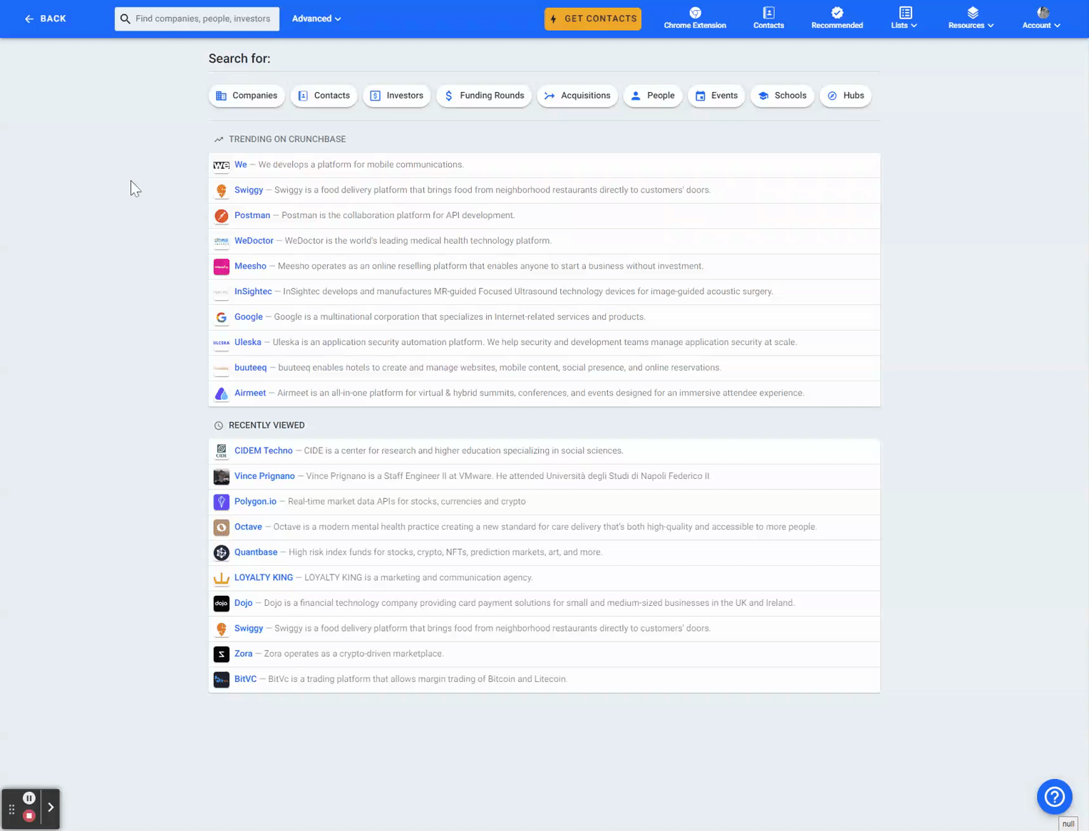
Task: Click the GET CONTACTS button
Action: click(x=592, y=19)
